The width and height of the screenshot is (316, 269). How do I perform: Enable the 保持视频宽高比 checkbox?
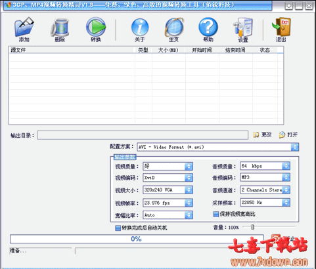[x=216, y=214]
